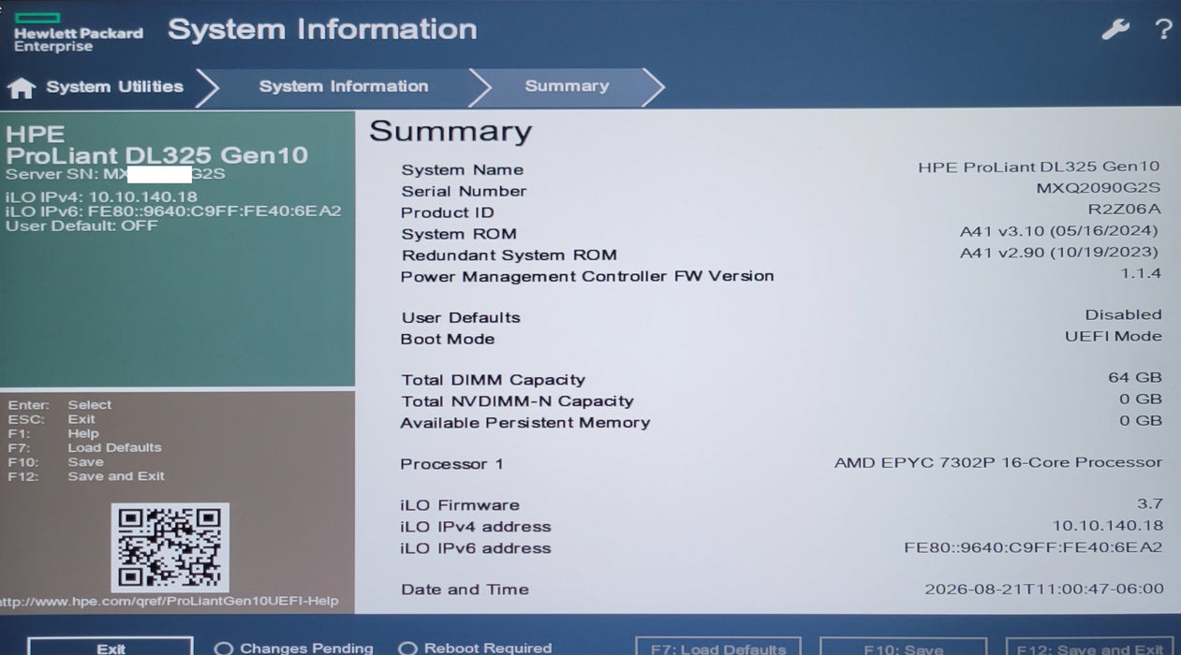Image resolution: width=1181 pixels, height=655 pixels.
Task: Click the F1: Help key hint
Action: click(x=53, y=433)
